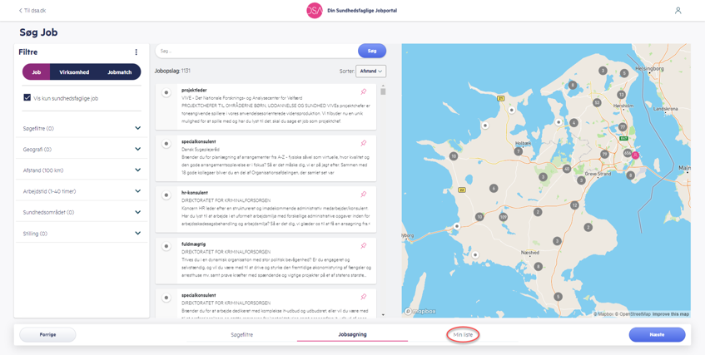Open the user profile icon
The height and width of the screenshot is (355, 705).
[x=678, y=11]
